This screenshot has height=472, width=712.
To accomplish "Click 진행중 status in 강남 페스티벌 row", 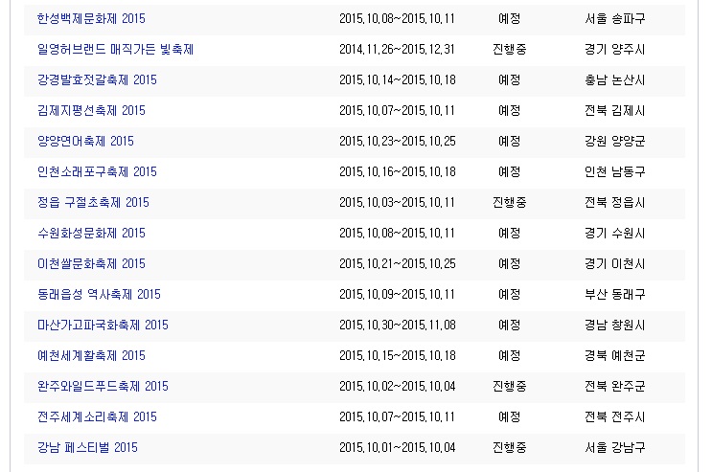I will (509, 447).
